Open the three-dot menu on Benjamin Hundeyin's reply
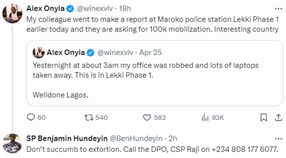This screenshot has height=158, width=286. point(278,138)
